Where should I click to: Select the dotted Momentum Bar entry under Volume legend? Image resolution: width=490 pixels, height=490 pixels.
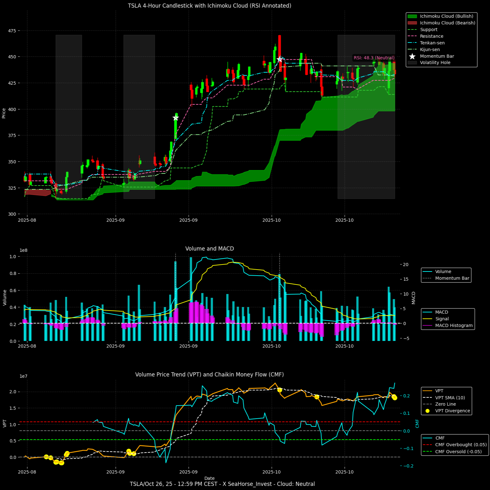coord(446,278)
